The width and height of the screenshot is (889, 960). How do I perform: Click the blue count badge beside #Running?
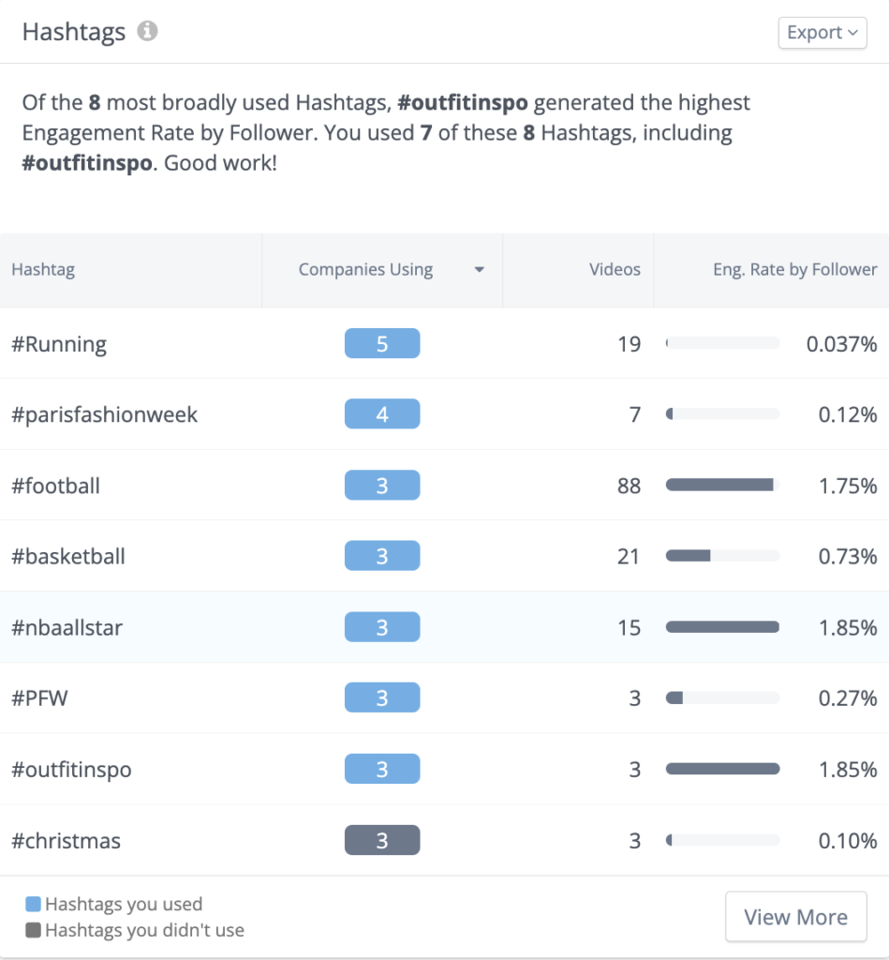tap(382, 343)
